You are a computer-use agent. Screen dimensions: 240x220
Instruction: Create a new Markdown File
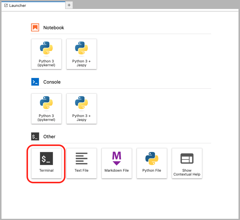(x=116, y=163)
